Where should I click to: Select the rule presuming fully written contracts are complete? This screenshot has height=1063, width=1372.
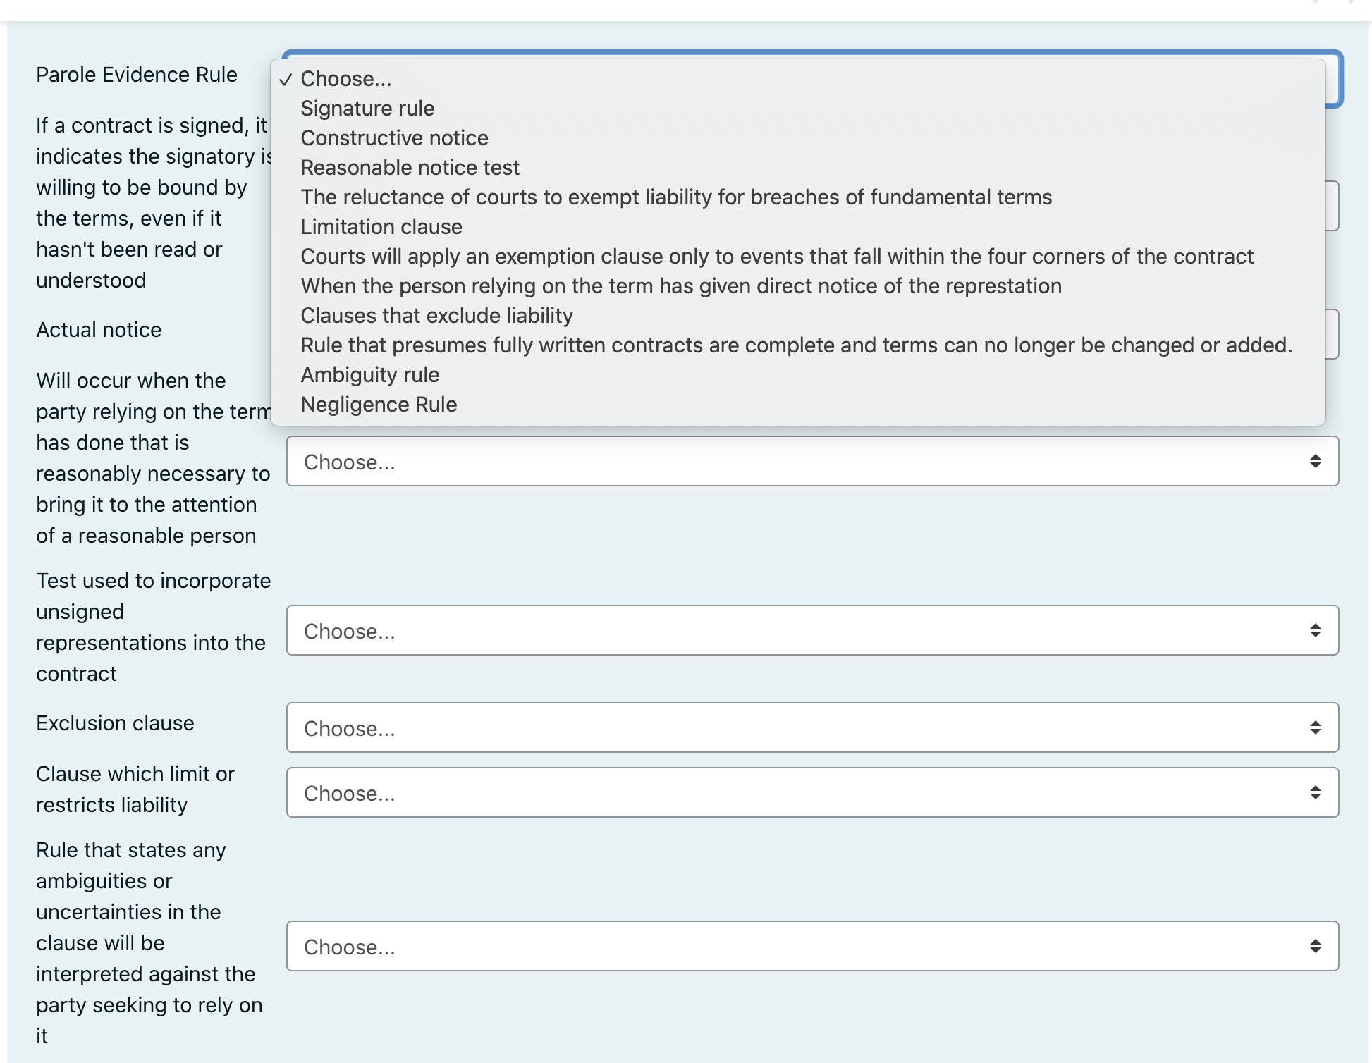click(795, 345)
